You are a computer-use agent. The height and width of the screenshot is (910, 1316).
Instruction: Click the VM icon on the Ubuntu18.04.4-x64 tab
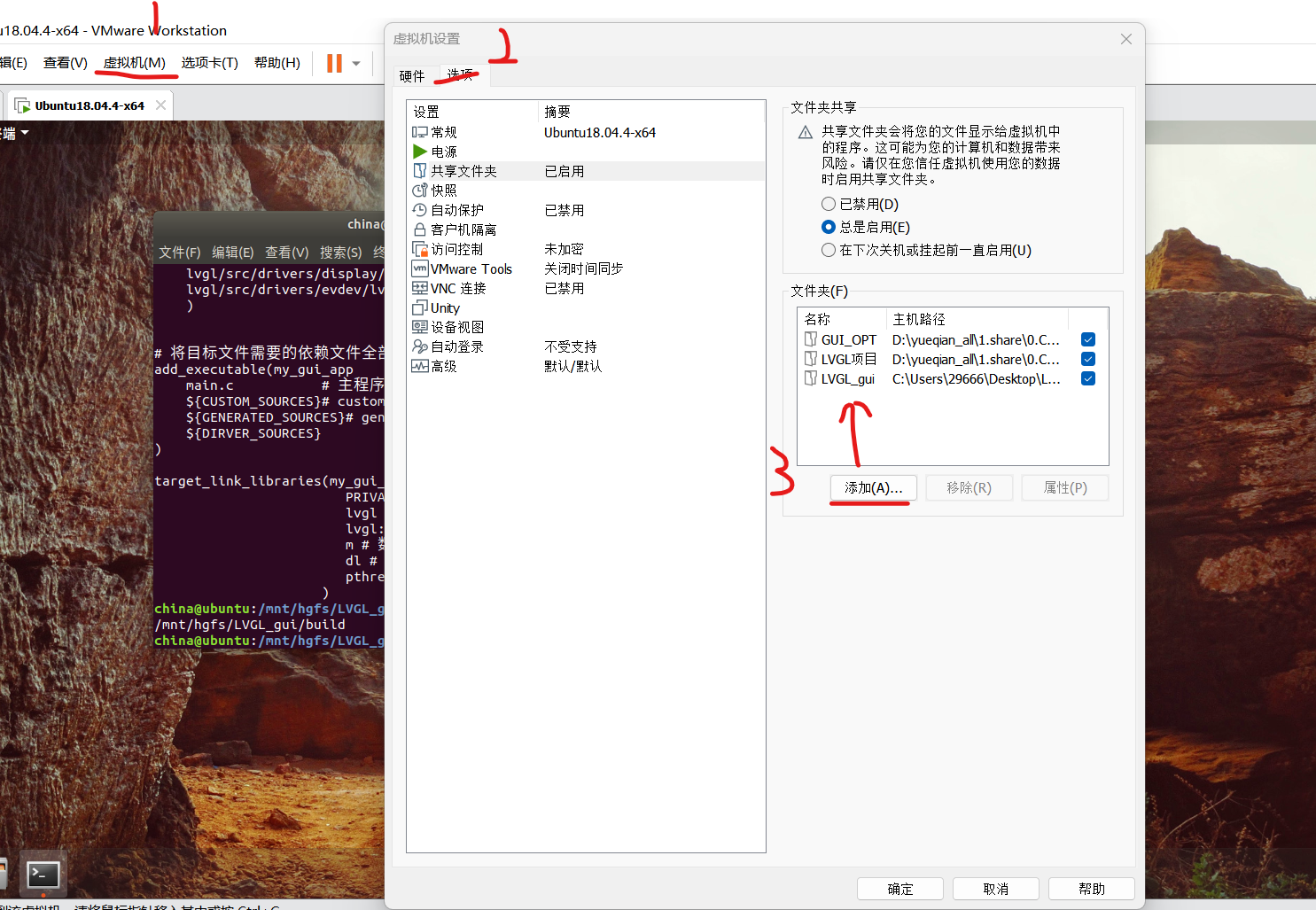[22, 105]
